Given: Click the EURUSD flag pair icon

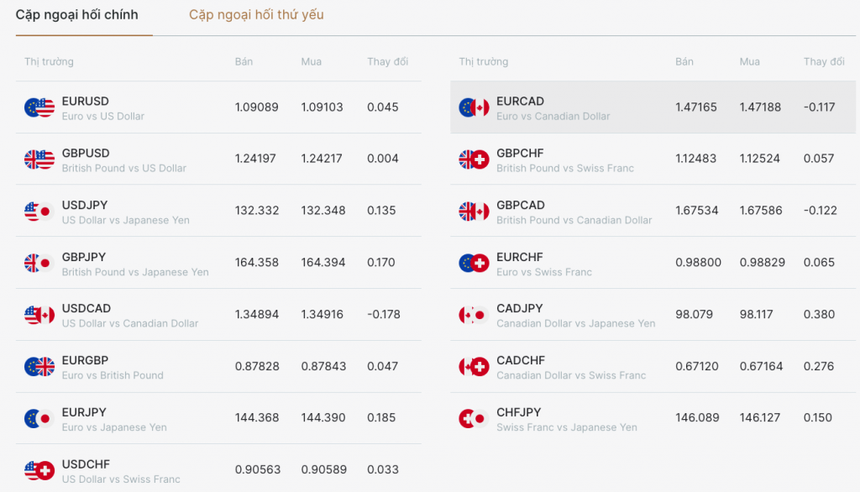Looking at the screenshot, I should click(39, 107).
